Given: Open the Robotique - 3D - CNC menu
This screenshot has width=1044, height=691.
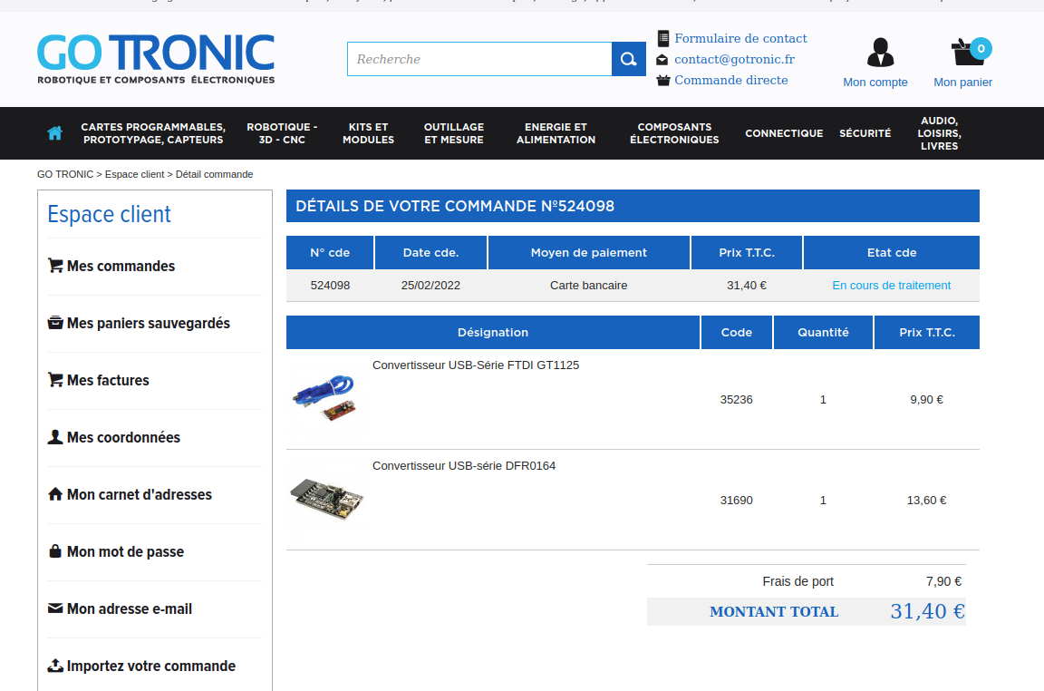Looking at the screenshot, I should [x=282, y=133].
